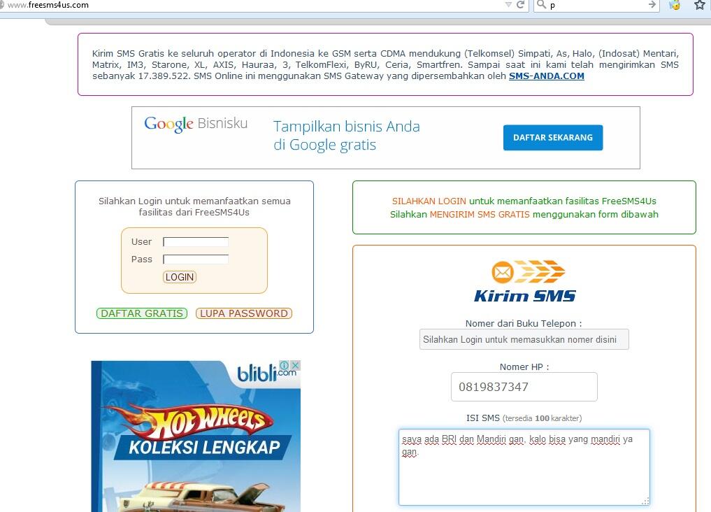Click the browser toolbar emoticon icon
The width and height of the screenshot is (711, 512).
(x=675, y=5)
